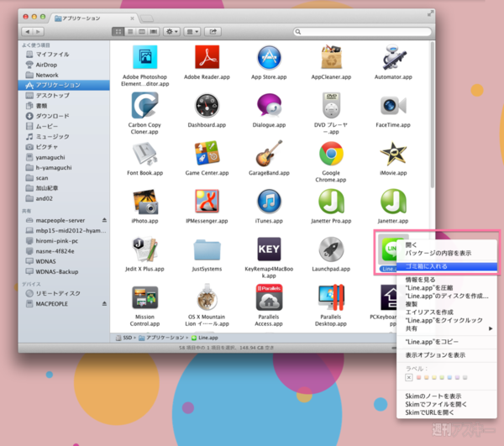Viewport: 504px width, 446px height.
Task: Click the Finder search field
Action: [362, 31]
